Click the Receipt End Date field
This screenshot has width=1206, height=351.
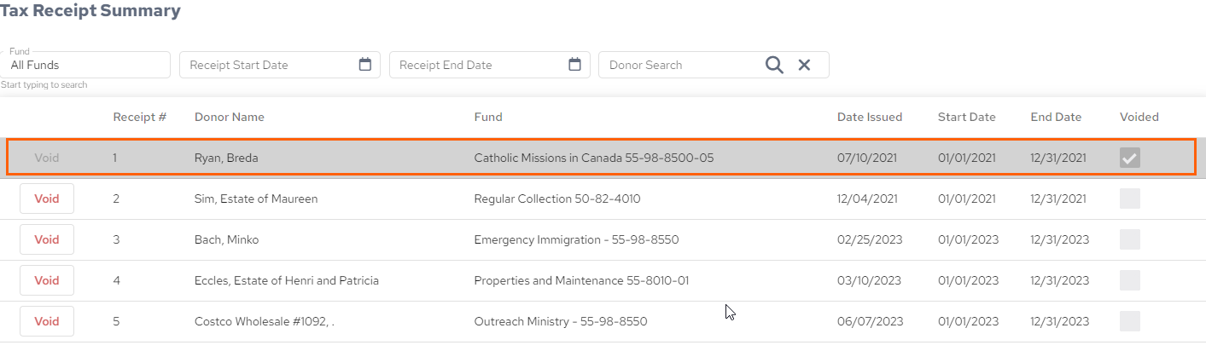click(x=489, y=65)
